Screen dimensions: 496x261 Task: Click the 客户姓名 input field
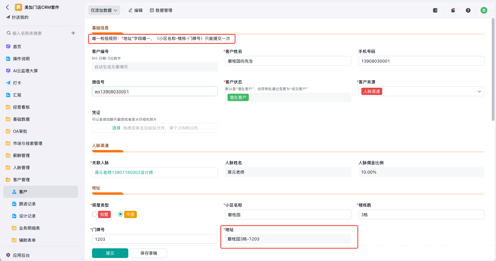coord(288,61)
